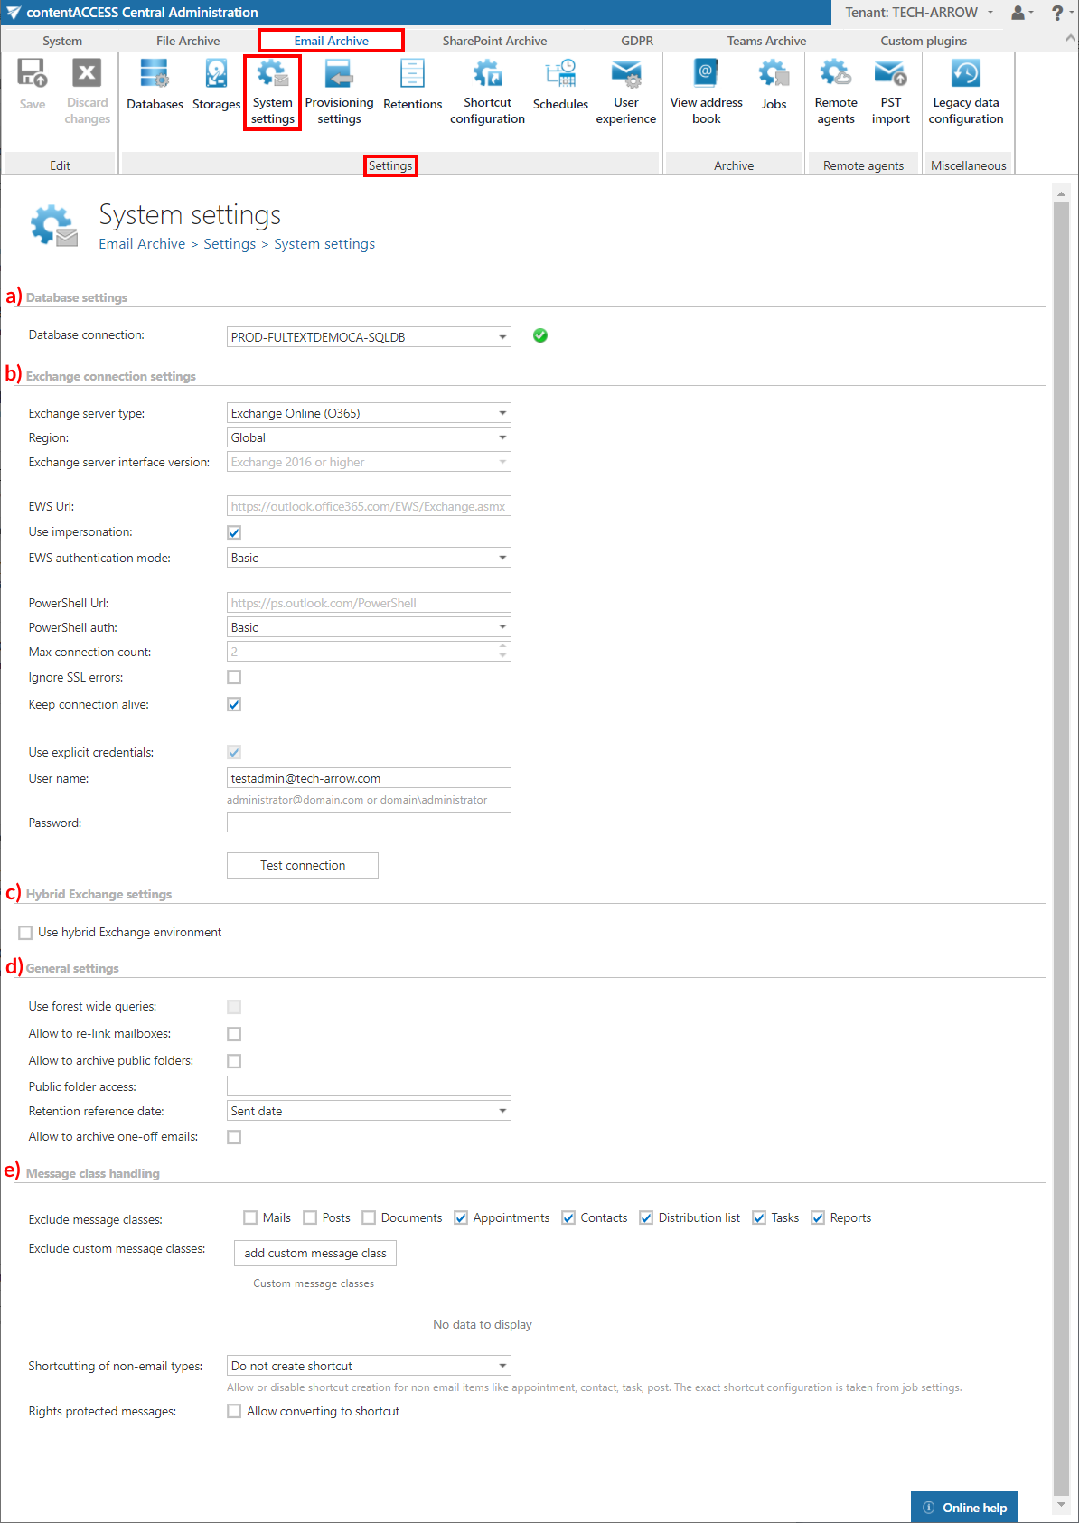Click the Provisioning settings icon

tap(339, 91)
